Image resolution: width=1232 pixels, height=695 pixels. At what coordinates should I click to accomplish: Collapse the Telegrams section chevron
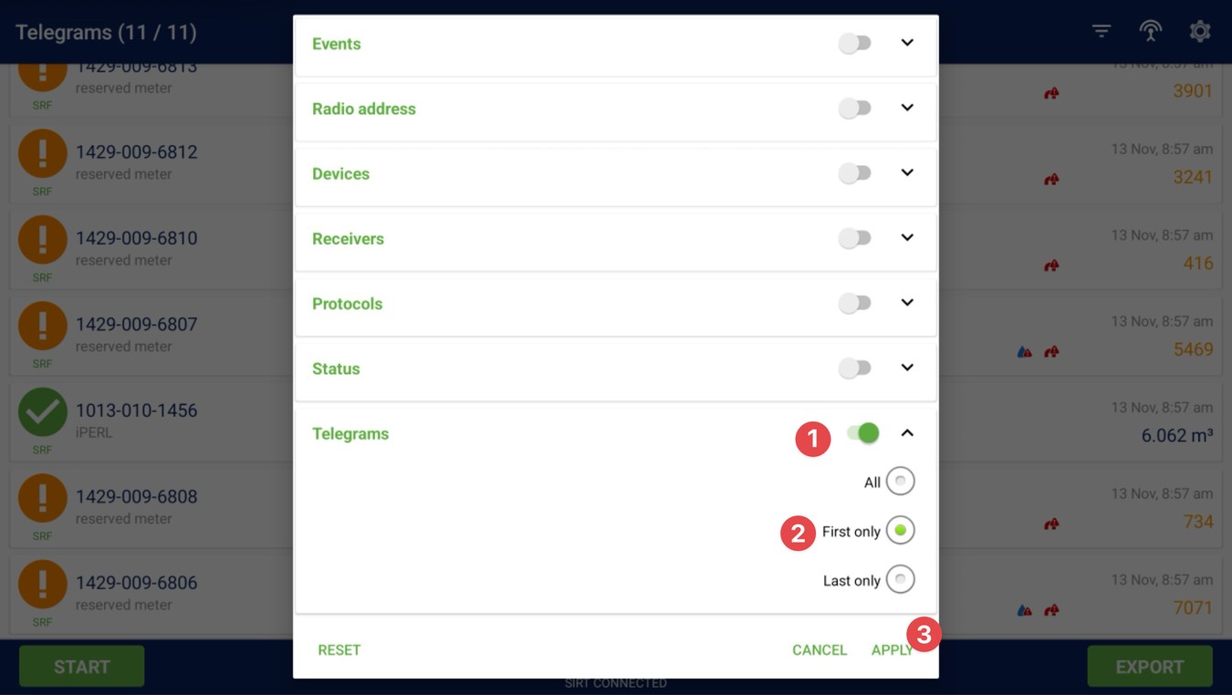tap(907, 433)
